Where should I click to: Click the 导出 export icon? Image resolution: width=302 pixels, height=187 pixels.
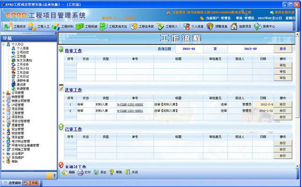point(96,172)
